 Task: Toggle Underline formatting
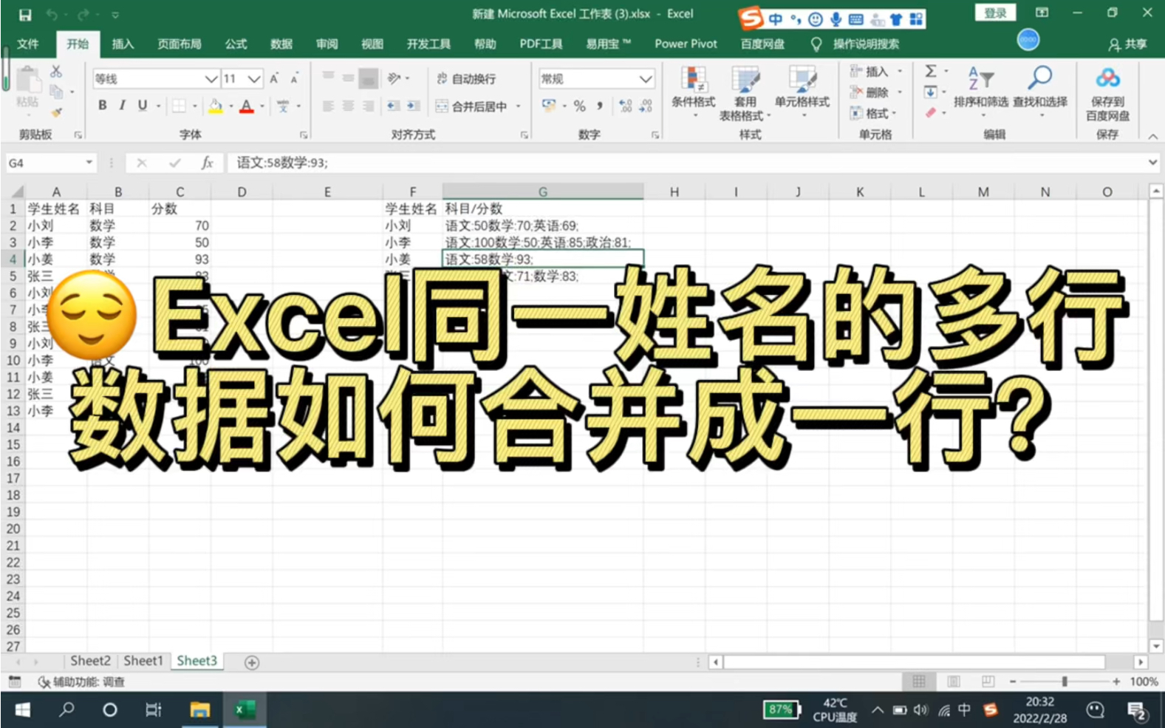click(143, 106)
